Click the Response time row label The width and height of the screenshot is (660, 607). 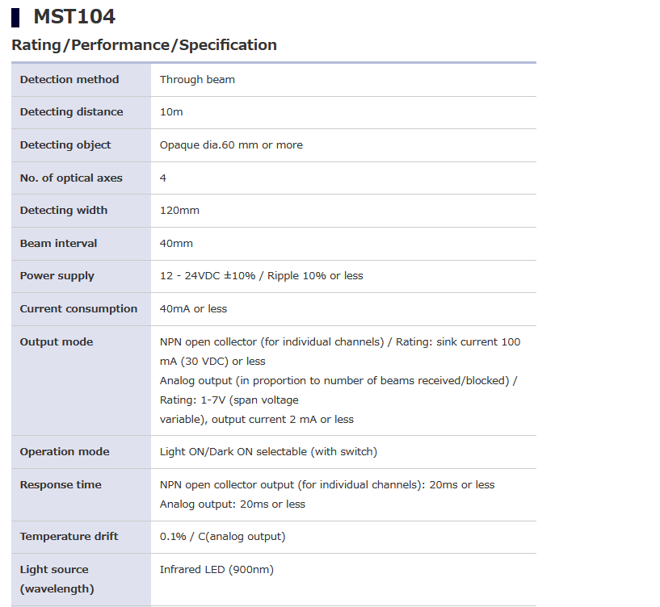pyautogui.click(x=61, y=485)
